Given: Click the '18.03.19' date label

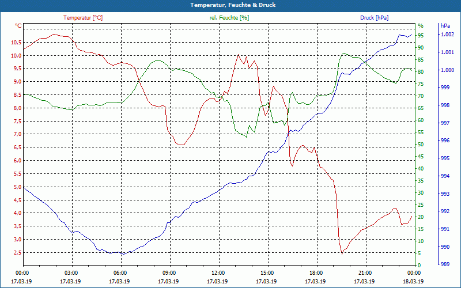Looking at the screenshot, I should [x=413, y=282].
